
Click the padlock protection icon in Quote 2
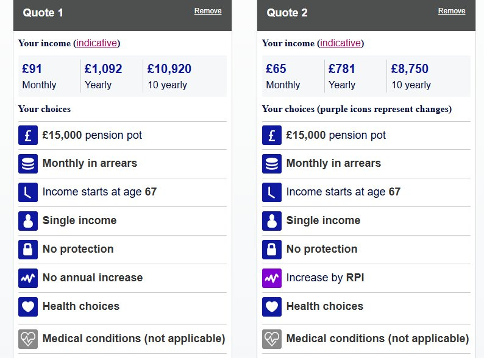272,250
